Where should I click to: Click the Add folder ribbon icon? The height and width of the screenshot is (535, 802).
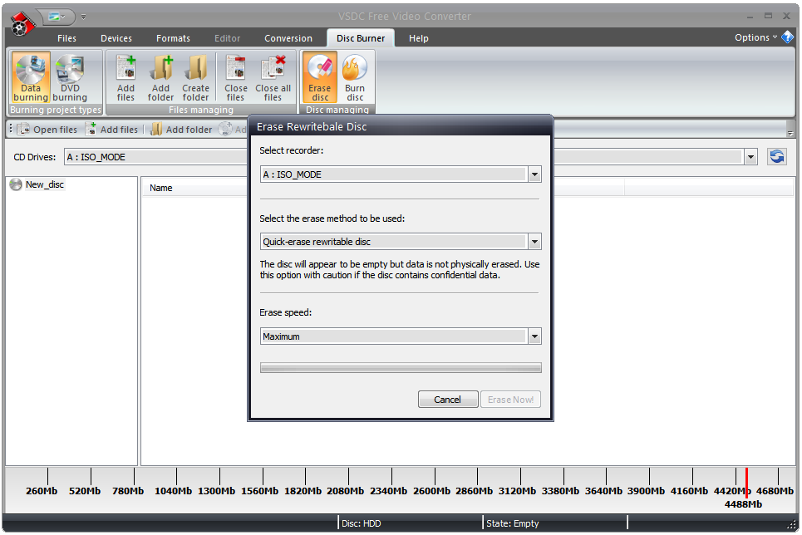point(160,77)
